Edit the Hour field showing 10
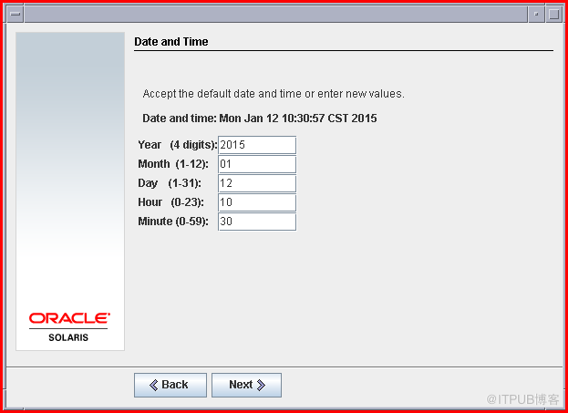The image size is (568, 413). (257, 202)
